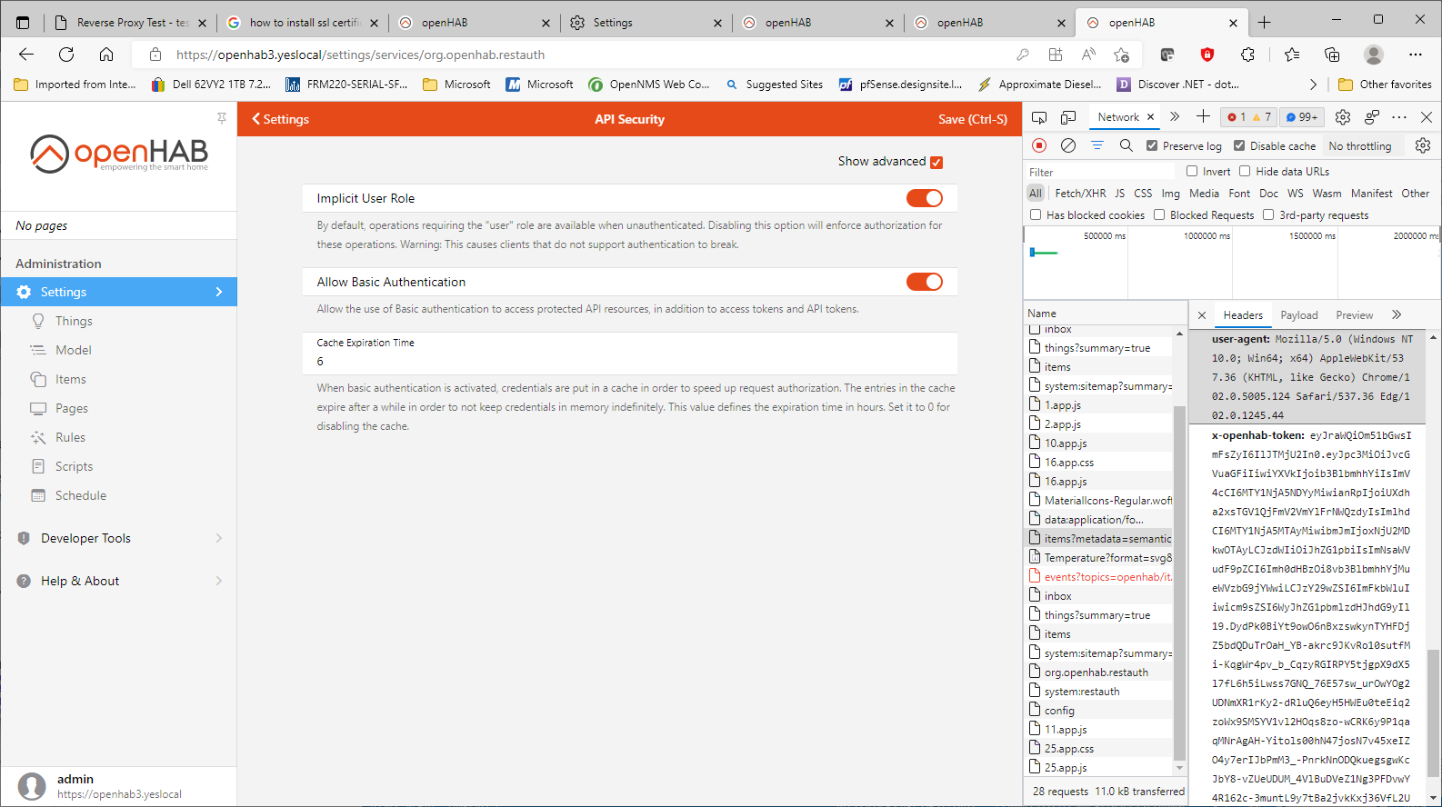
Task: Open the DevTools settings gear icon
Action: click(x=1342, y=117)
